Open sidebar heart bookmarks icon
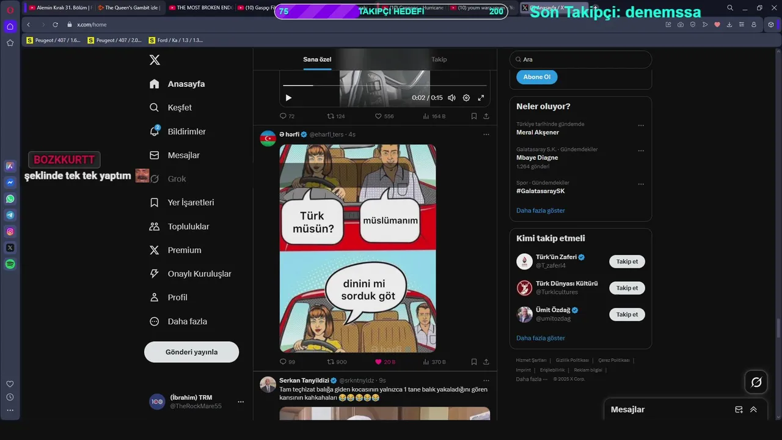 tap(10, 384)
